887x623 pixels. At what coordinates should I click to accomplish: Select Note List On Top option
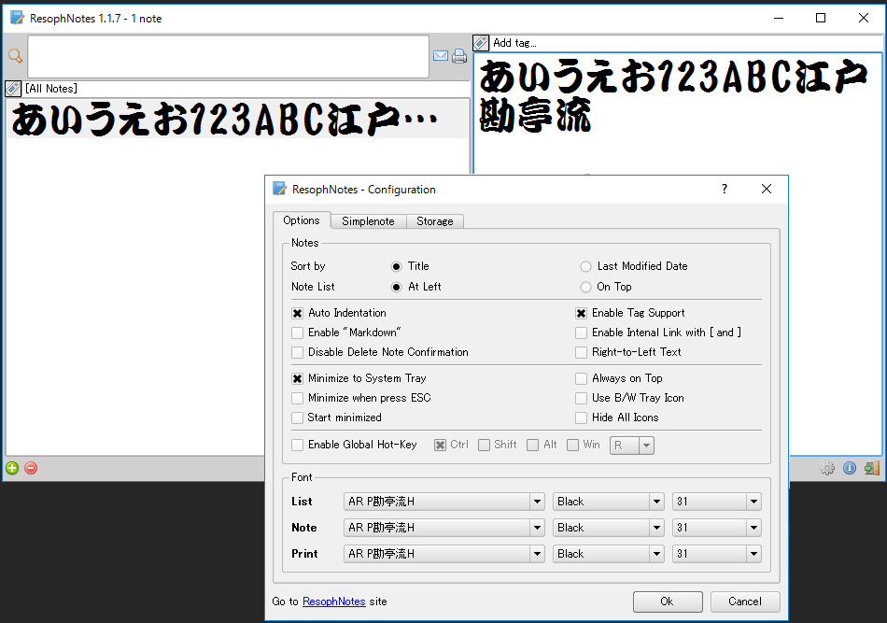[x=586, y=287]
